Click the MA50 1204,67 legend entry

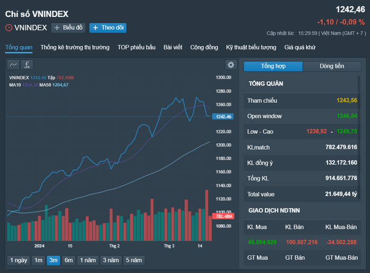(54, 85)
